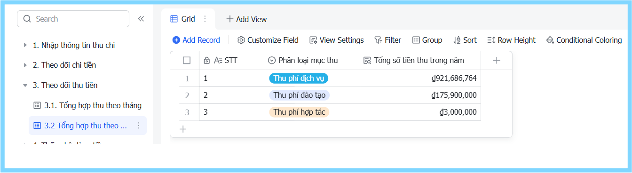
Task: Expand the '2. Theo dõi chi tiền' folder
Action: (25, 65)
